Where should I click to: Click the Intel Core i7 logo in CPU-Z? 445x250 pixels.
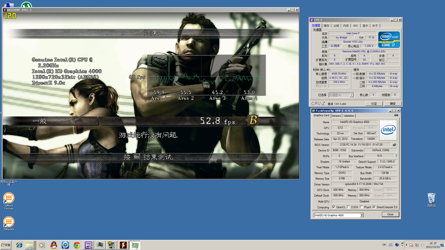click(x=389, y=40)
